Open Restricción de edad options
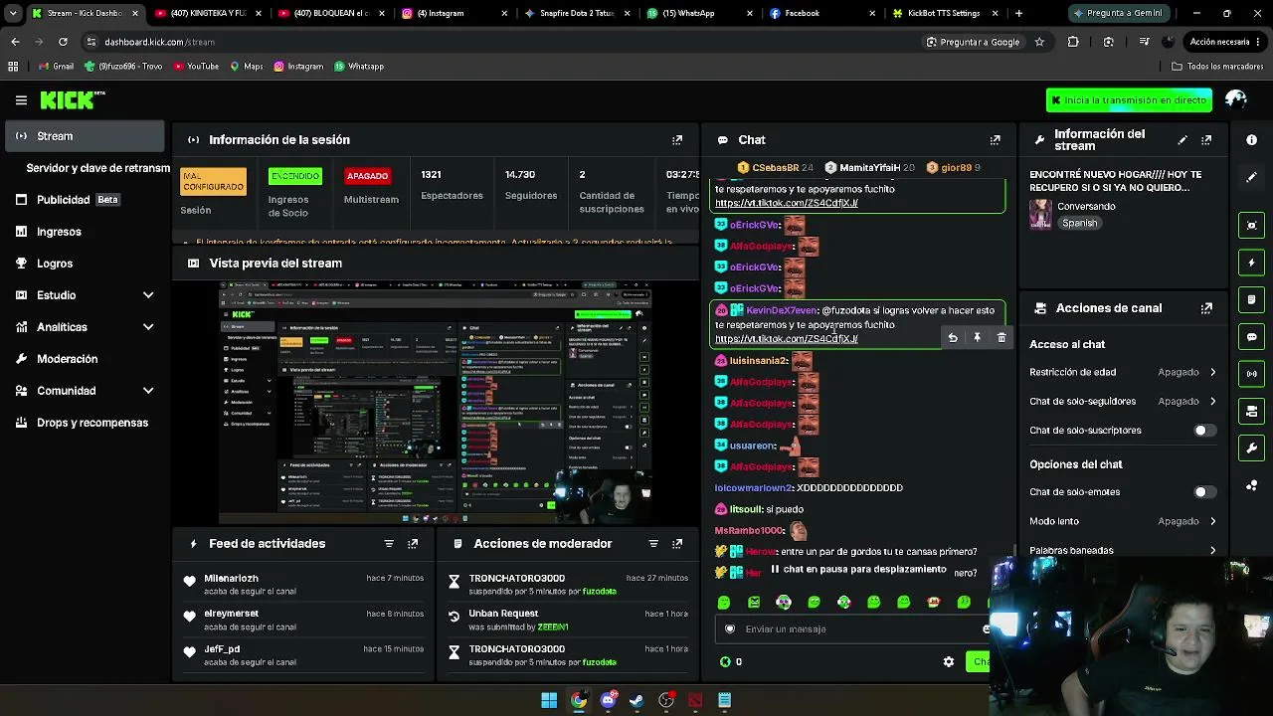 1123,372
